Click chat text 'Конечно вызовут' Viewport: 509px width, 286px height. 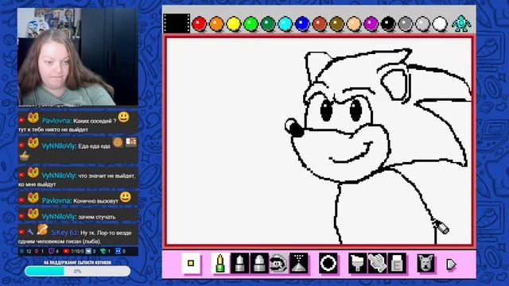tap(95, 201)
